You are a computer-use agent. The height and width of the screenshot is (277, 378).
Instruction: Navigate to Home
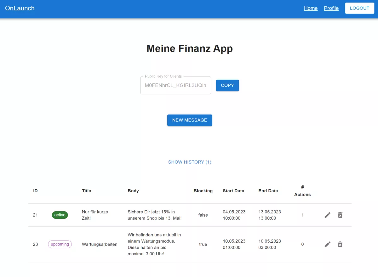311,8
